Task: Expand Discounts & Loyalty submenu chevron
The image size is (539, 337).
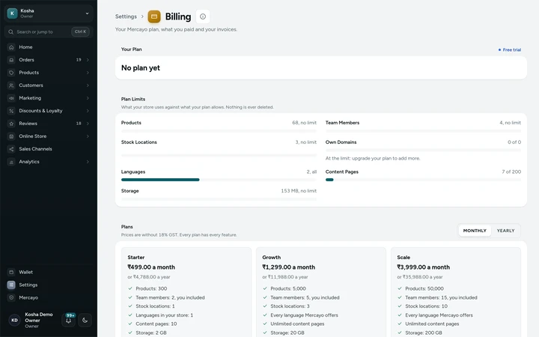Action: click(x=88, y=111)
